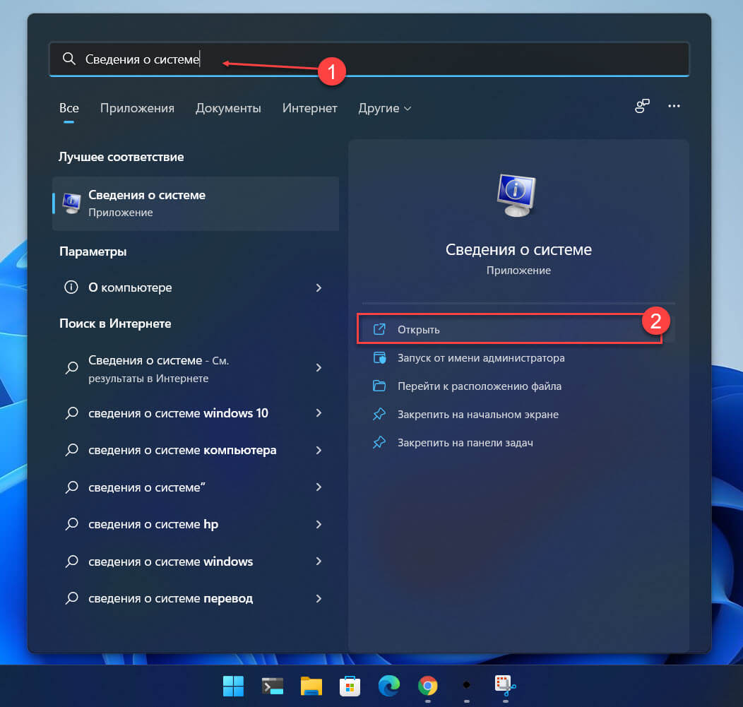This screenshot has width=743, height=707.
Task: Select suggestion 'сведения о системе windows' (without 10)
Action: (x=196, y=562)
